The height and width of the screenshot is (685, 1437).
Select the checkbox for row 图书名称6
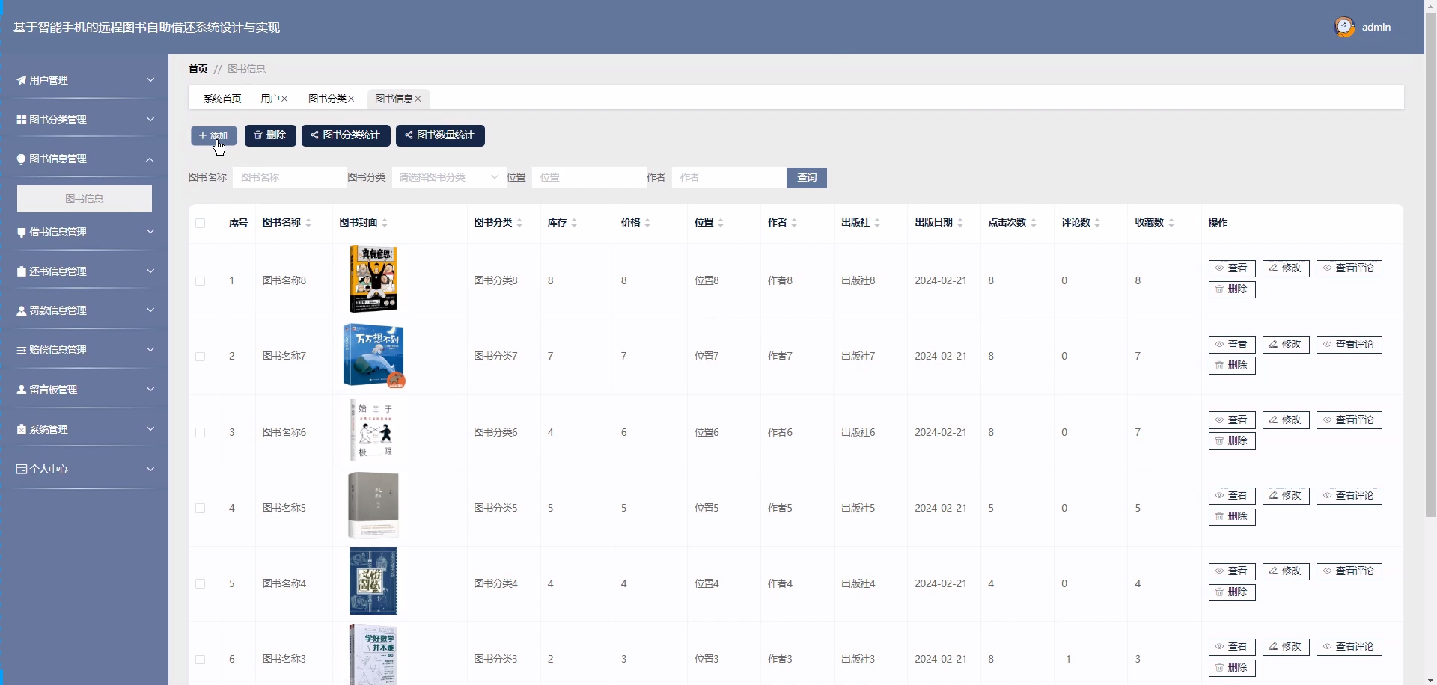(x=200, y=432)
